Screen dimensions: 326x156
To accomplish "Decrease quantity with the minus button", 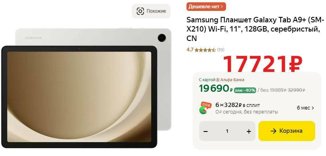I will pos(206,131).
